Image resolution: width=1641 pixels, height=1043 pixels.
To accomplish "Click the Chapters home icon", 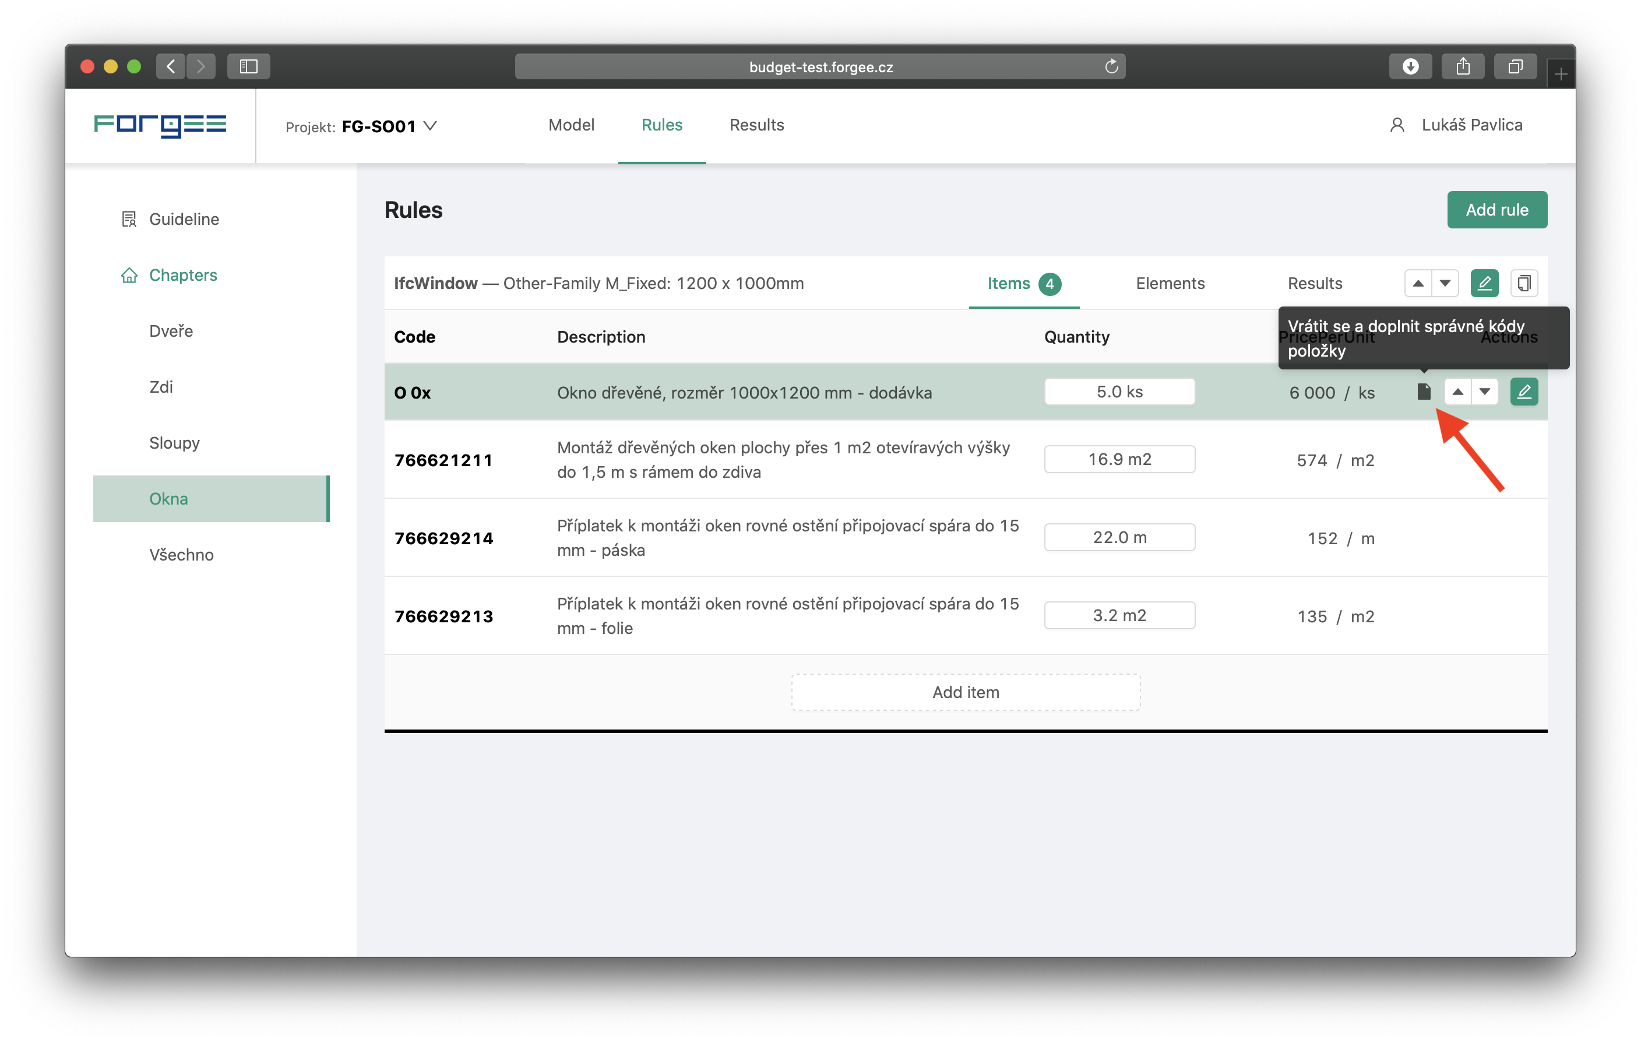I will pos(129,275).
